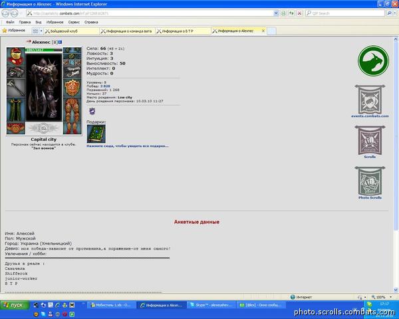Screen dimensions: 399x319
Task: Click the link to see all gifts
Action: (x=128, y=146)
